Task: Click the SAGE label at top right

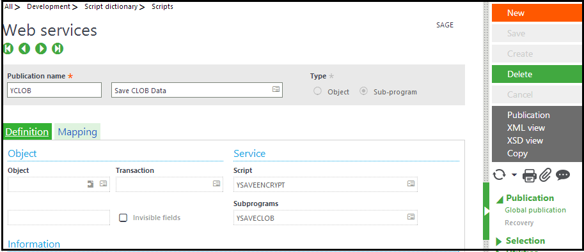Action: coord(445,25)
